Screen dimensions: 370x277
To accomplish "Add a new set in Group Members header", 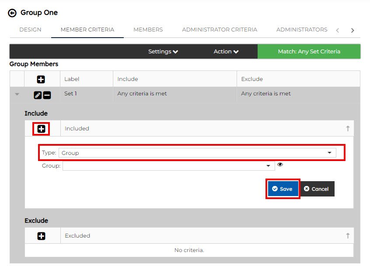I will [x=41, y=80].
